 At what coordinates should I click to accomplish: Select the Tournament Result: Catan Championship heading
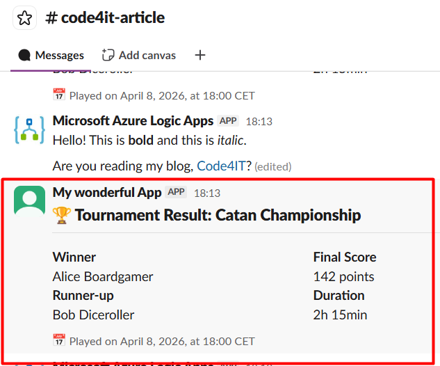point(218,215)
